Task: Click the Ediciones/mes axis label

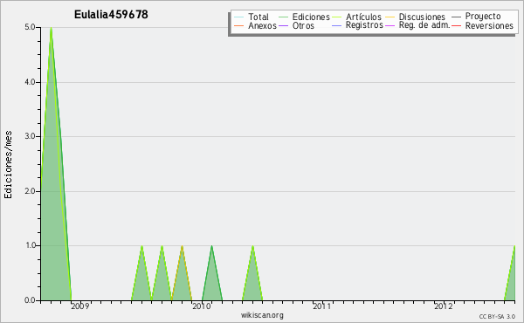Action: coord(8,165)
